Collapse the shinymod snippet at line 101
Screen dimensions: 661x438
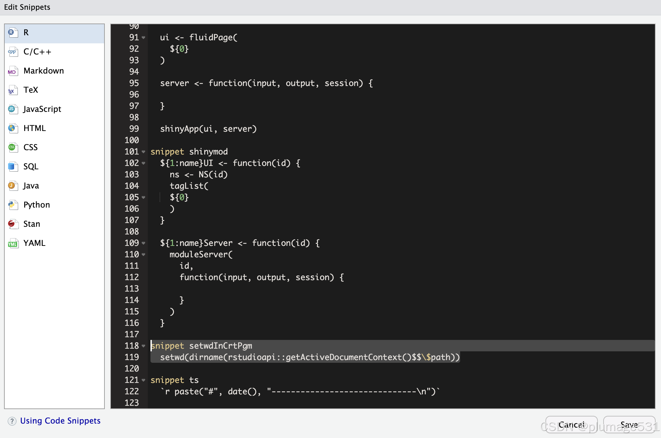pos(144,152)
